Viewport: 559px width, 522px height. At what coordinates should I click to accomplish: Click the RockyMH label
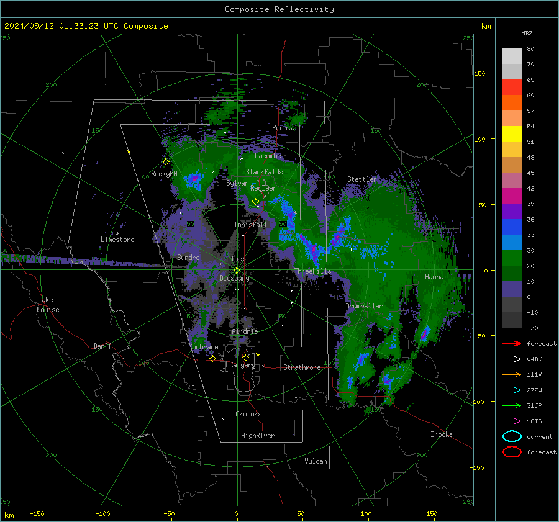point(164,174)
